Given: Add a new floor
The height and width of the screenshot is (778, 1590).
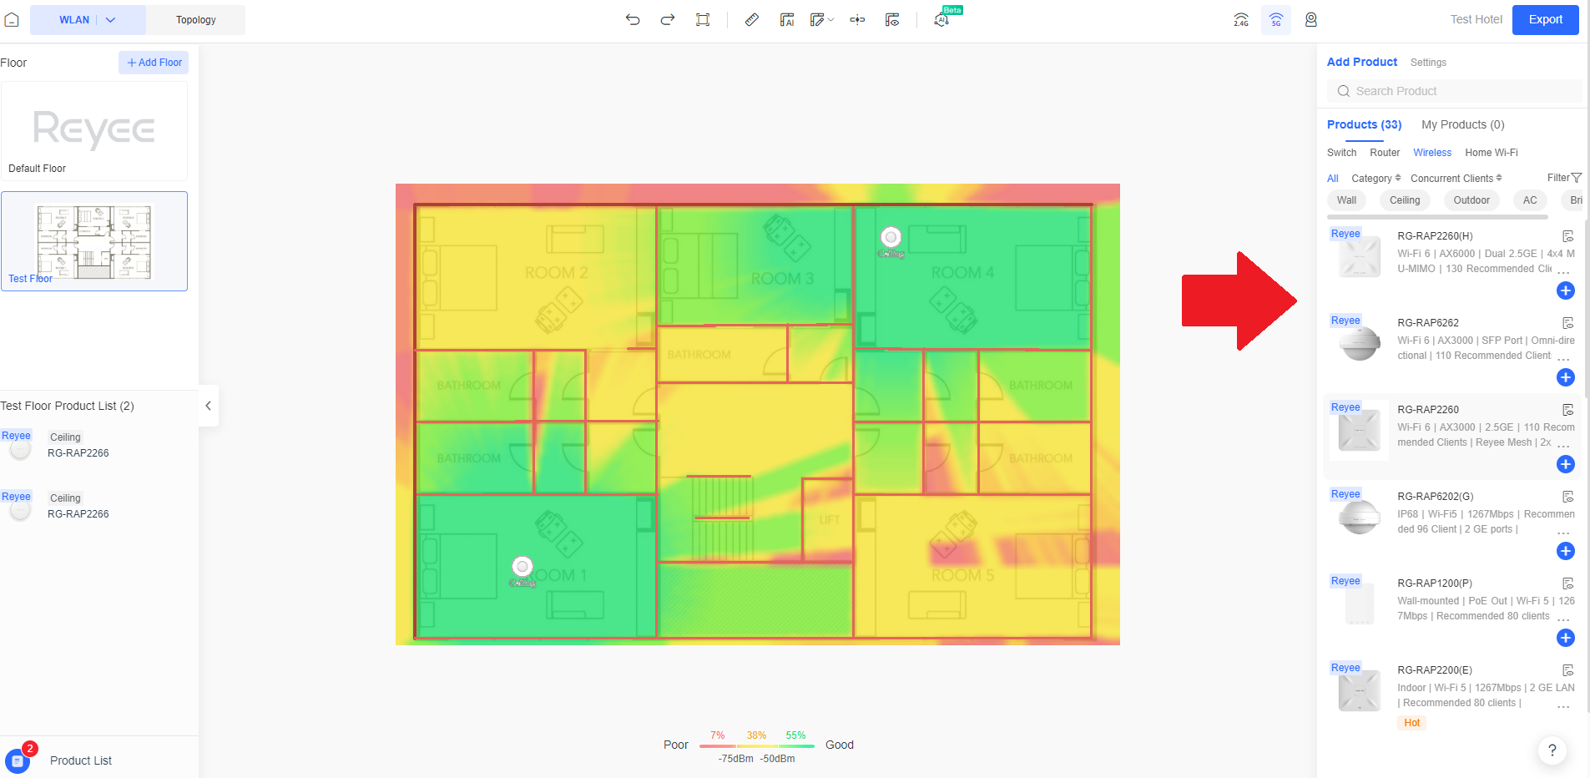Looking at the screenshot, I should tap(153, 62).
